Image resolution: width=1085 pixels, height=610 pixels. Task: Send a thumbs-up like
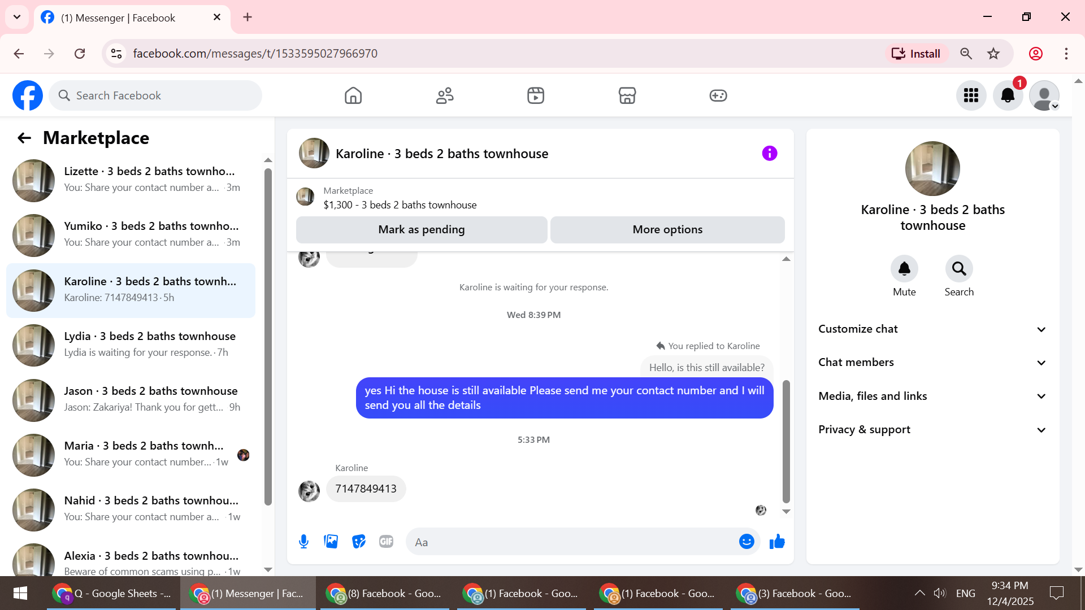(x=777, y=542)
